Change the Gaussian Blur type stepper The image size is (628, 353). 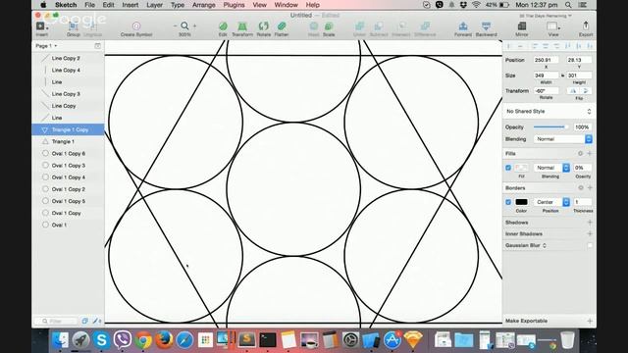point(545,245)
